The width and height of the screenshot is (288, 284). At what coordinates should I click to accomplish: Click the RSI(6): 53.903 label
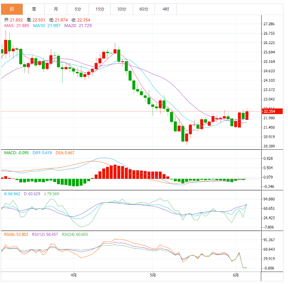coord(16,234)
